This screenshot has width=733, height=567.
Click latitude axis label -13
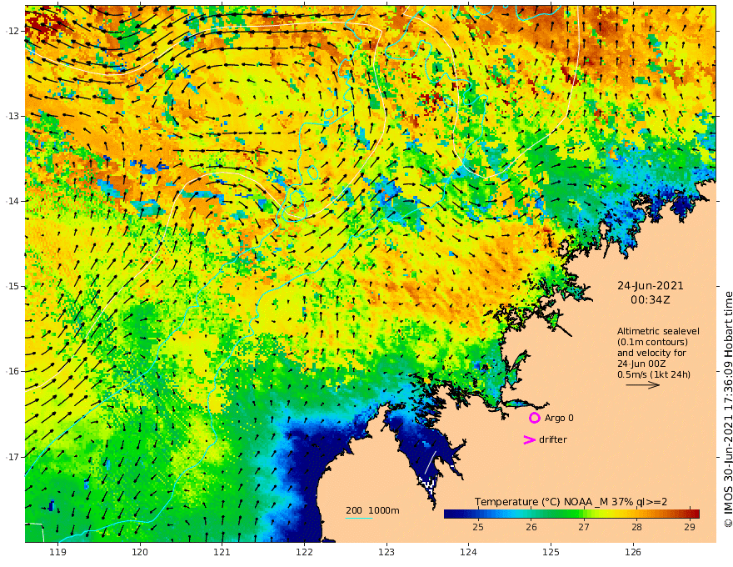click(12, 116)
